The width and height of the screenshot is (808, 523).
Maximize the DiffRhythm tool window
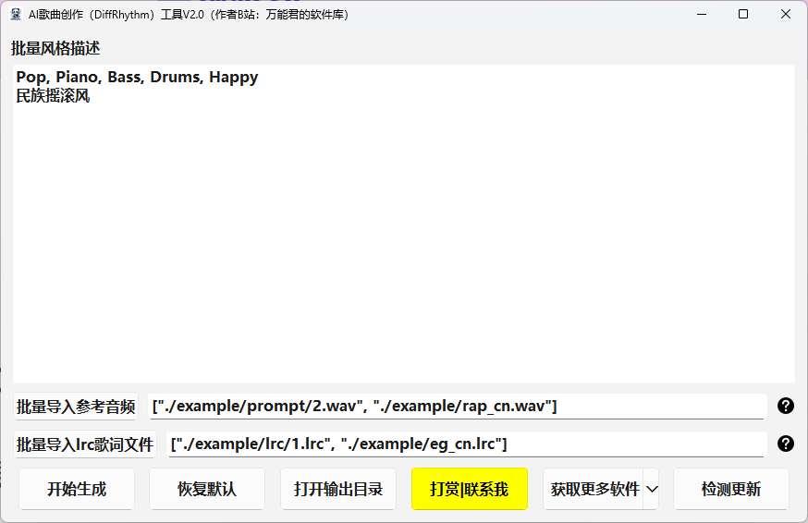tap(743, 15)
